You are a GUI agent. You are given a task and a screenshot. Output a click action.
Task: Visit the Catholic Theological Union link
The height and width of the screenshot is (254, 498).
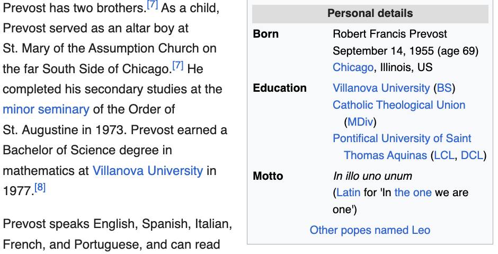(399, 105)
